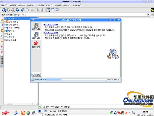This screenshot has height=116, width=154.
Task: Expand the 망자원 tree node
Action: click(x=5, y=31)
